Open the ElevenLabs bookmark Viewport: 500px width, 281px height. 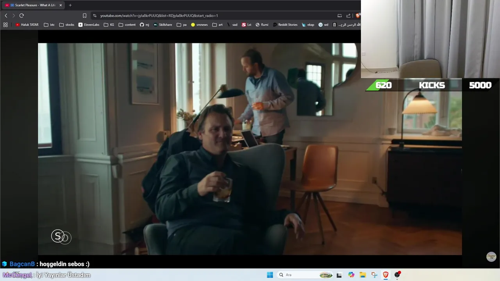[x=89, y=25]
